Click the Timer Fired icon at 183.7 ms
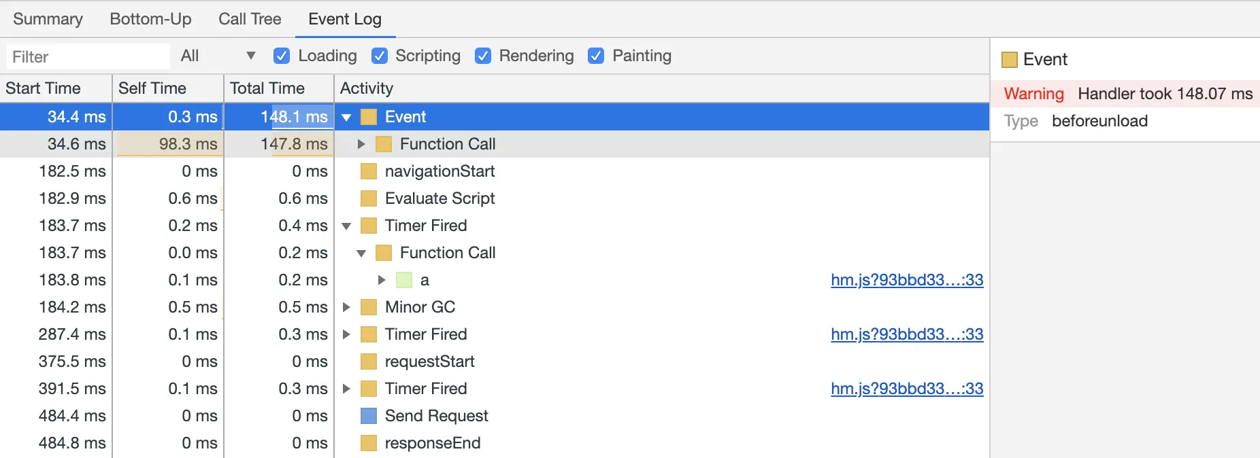This screenshot has width=1260, height=458. point(369,226)
